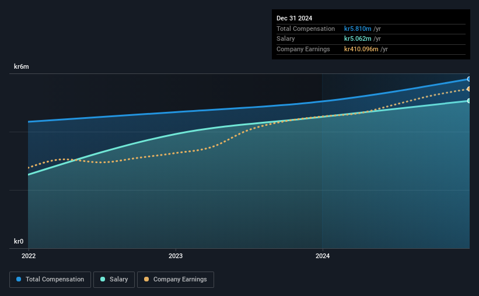479x296 pixels.
Task: Click the Total Compensation label in tooltip
Action: click(x=306, y=29)
